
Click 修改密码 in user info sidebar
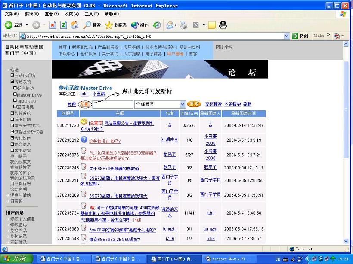pos(18,225)
